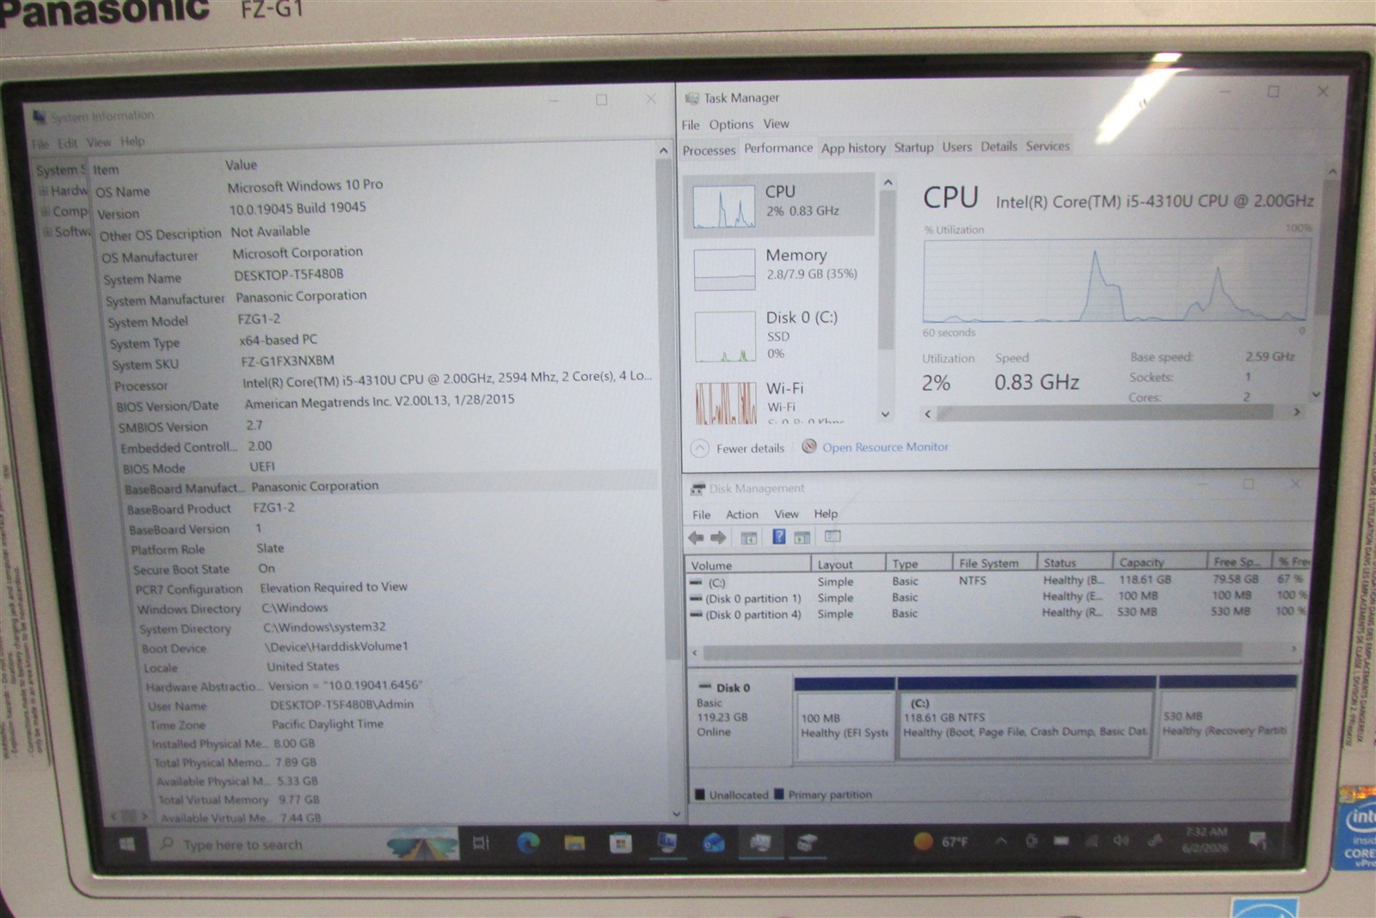Select BaseBoard Manufacturer row in System Information
This screenshot has height=918, width=1376.
(391, 487)
